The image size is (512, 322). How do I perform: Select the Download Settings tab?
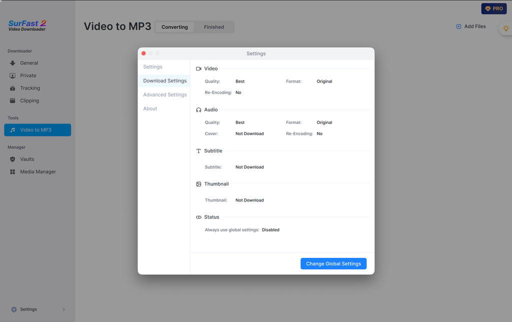point(165,80)
